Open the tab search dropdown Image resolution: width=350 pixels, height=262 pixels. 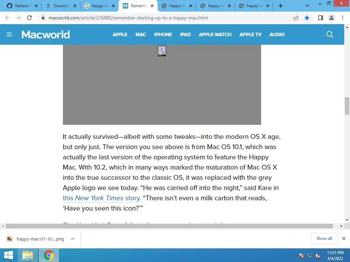tap(307, 6)
